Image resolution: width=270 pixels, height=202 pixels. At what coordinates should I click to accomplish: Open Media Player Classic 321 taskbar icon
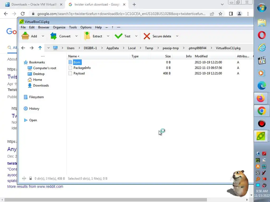pos(262,60)
